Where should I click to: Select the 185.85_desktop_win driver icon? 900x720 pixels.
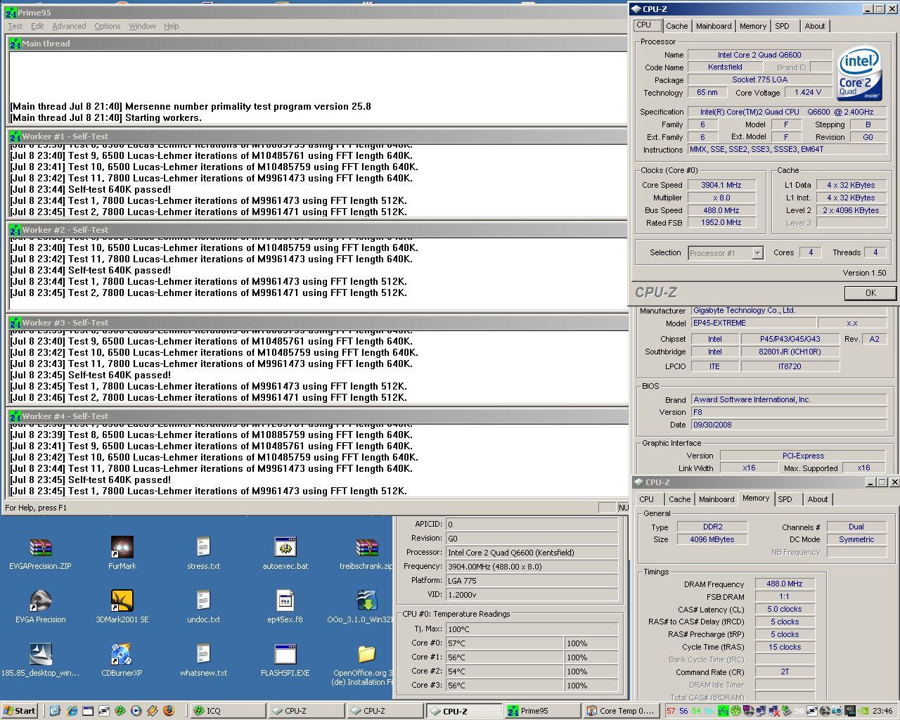point(41,654)
